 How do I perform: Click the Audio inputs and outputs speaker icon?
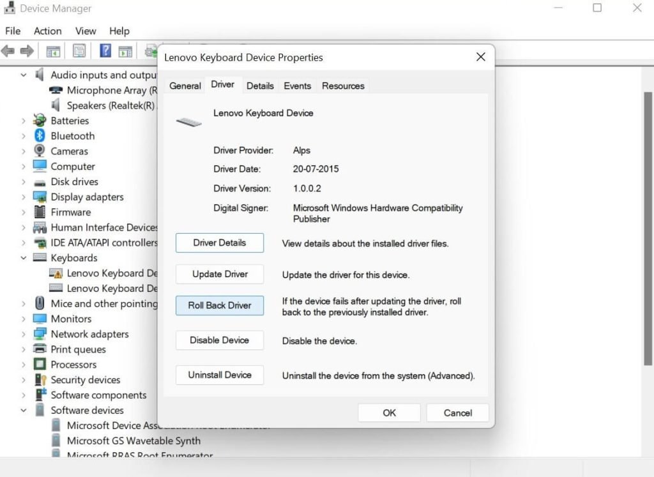[x=40, y=75]
